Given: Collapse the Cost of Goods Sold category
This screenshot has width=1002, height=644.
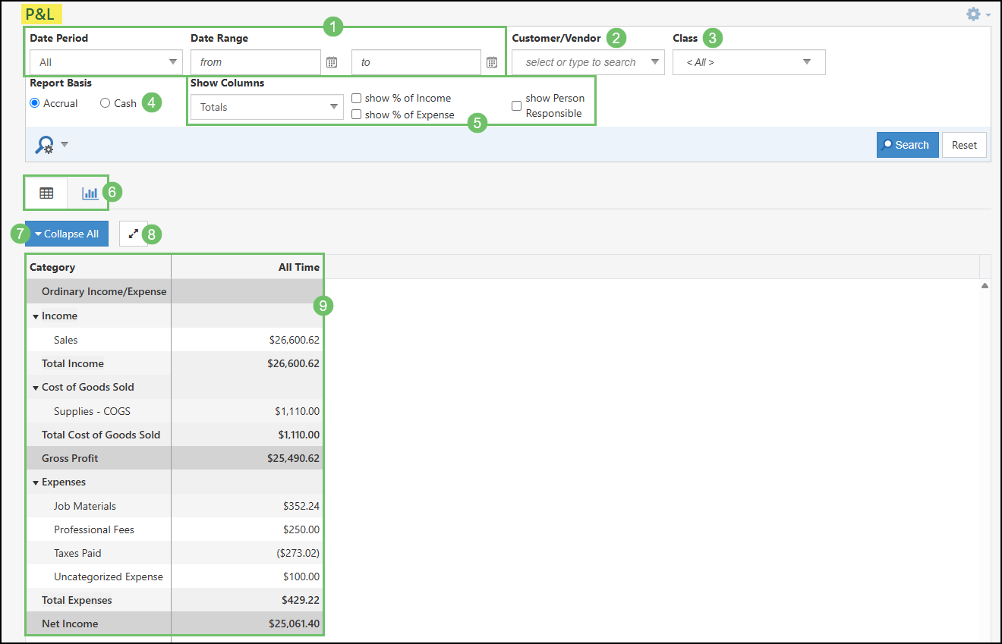Looking at the screenshot, I should [36, 388].
